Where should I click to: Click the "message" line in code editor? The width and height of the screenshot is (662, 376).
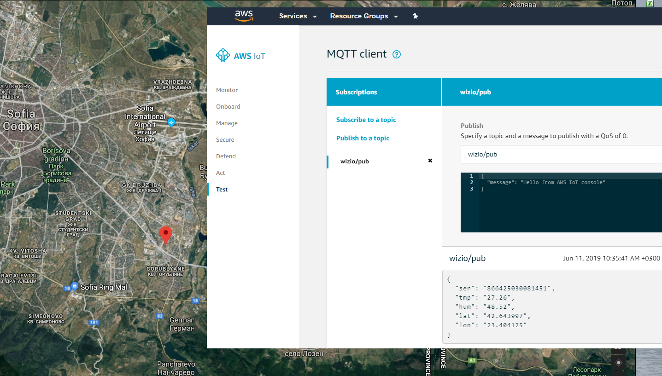546,182
